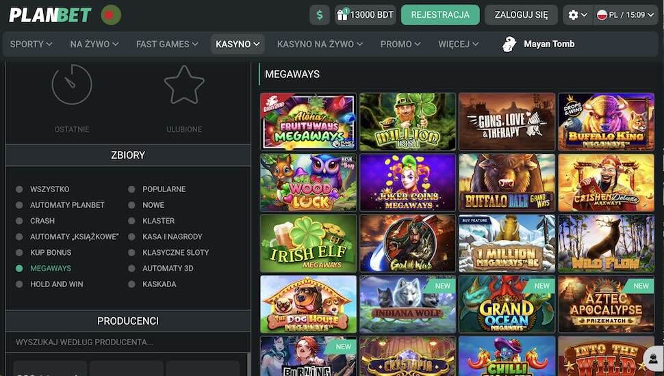
Task: Open Buffalo King Megaways game
Action: [x=606, y=122]
